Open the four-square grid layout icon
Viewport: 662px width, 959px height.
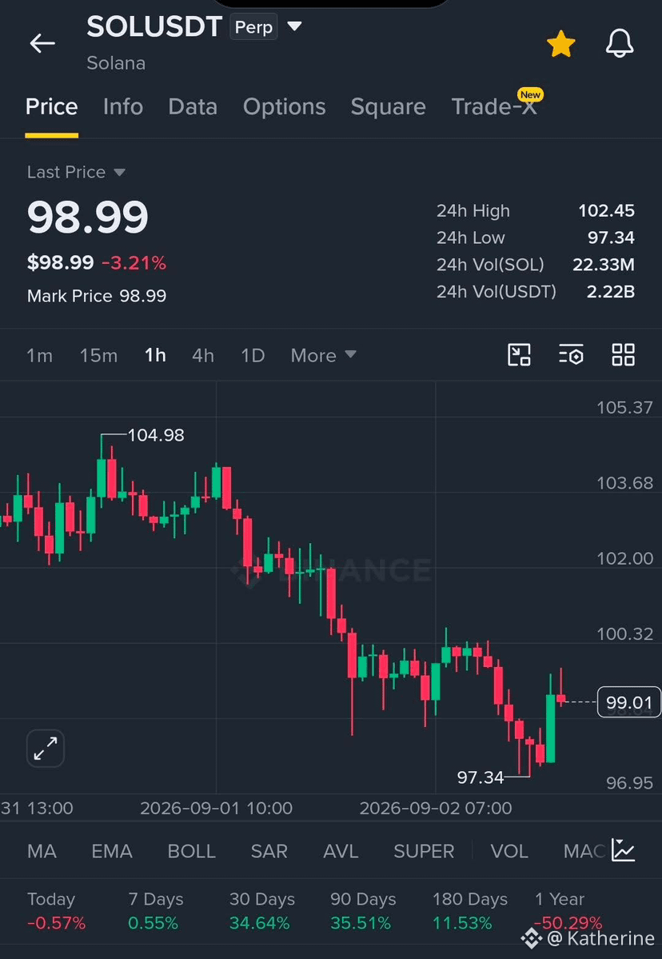(x=623, y=355)
